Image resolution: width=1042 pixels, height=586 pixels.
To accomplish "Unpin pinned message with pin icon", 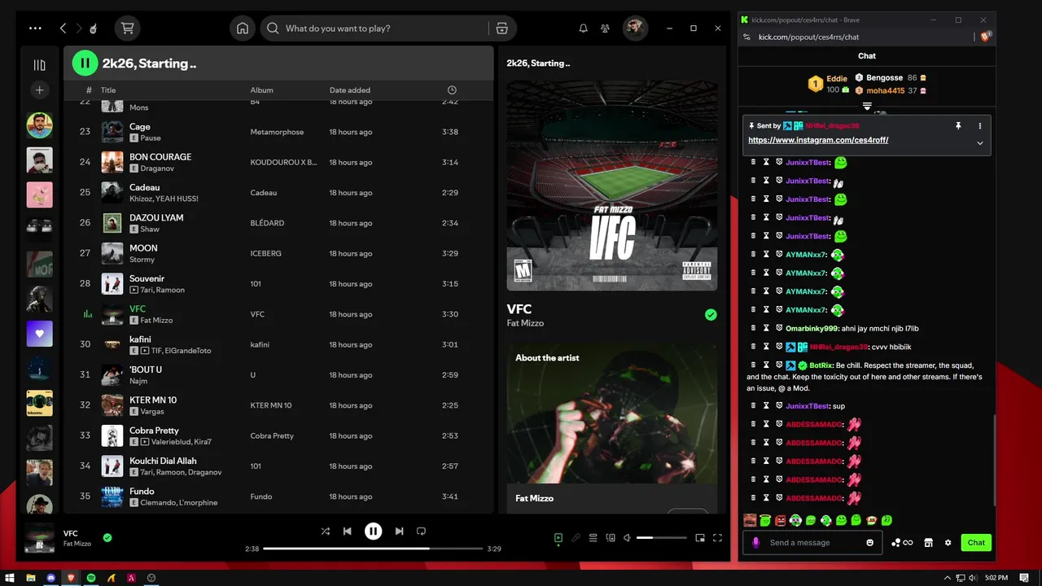I will (958, 126).
